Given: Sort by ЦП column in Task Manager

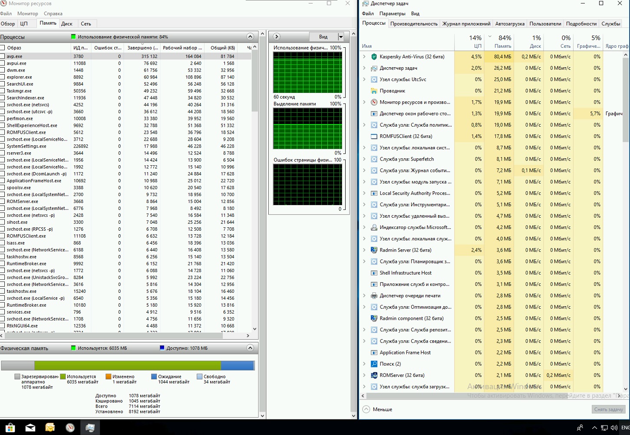Looking at the screenshot, I should pyautogui.click(x=469, y=42).
